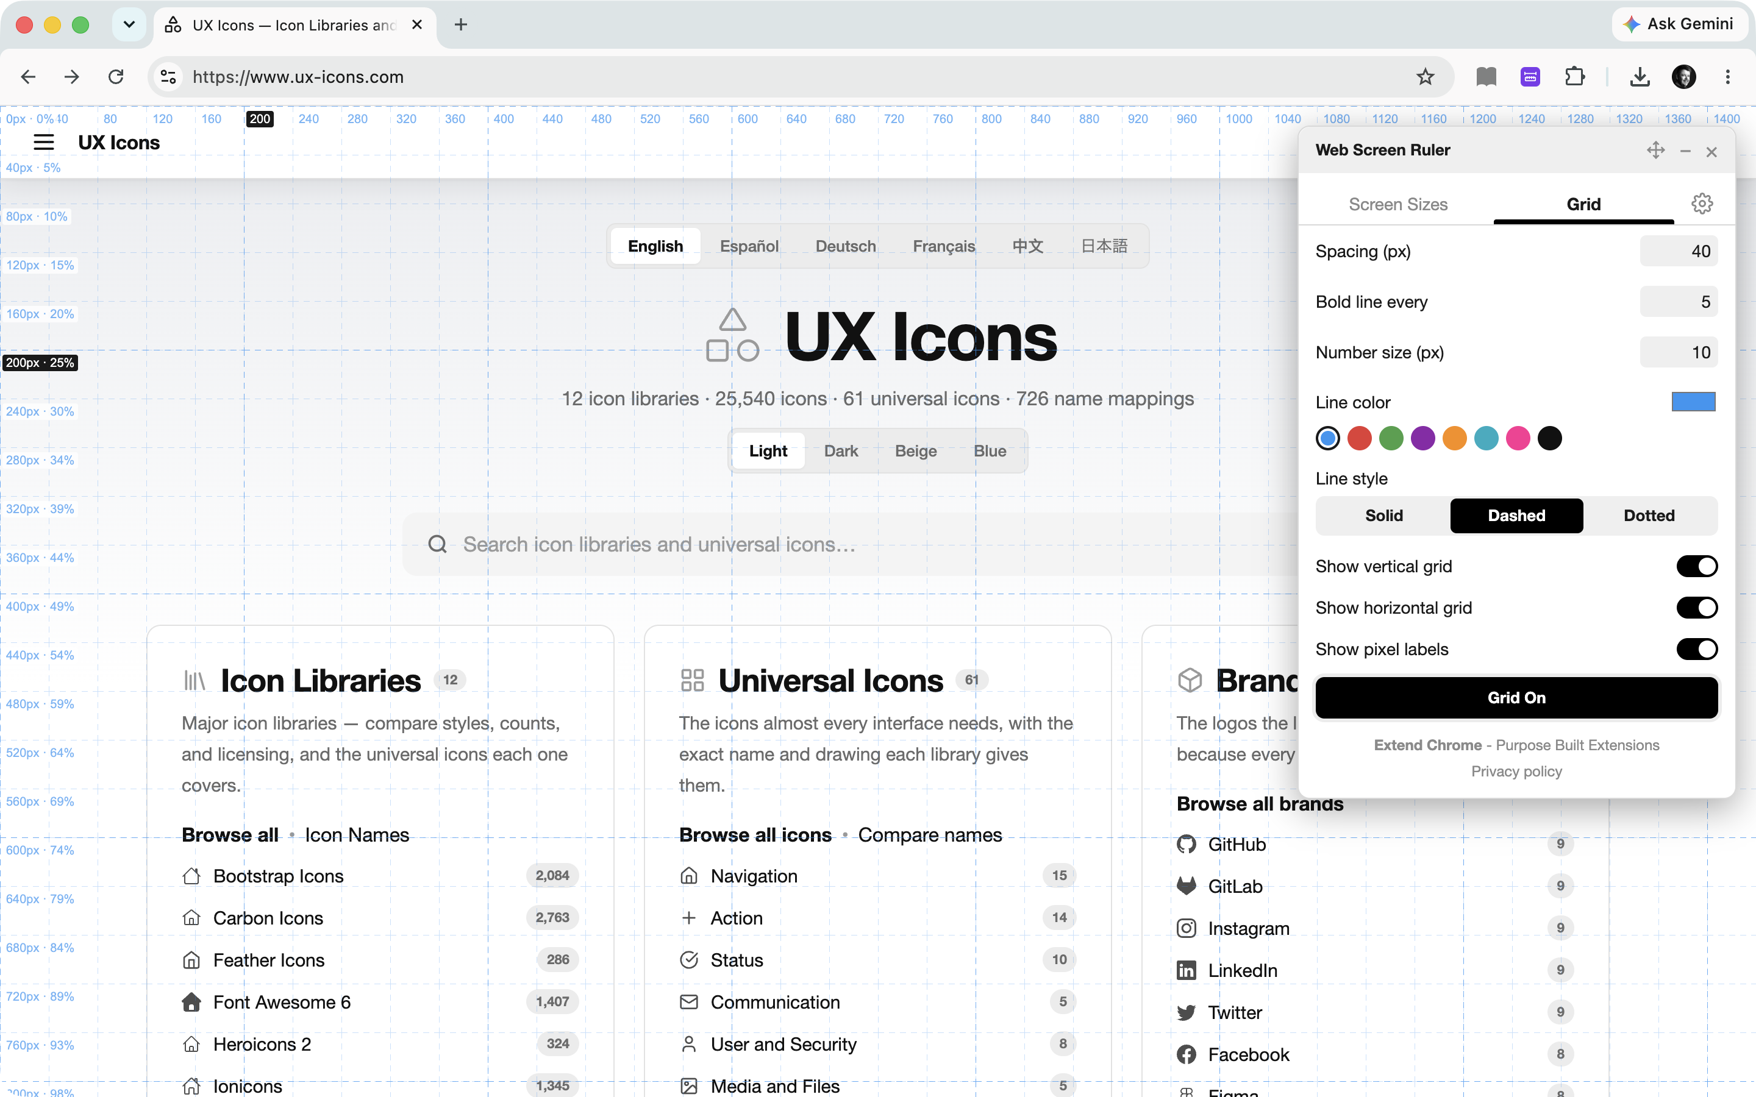Screen dimensions: 1756x1097
Task: Click the settings gear in Web Screen Ruler
Action: [x=1702, y=204]
